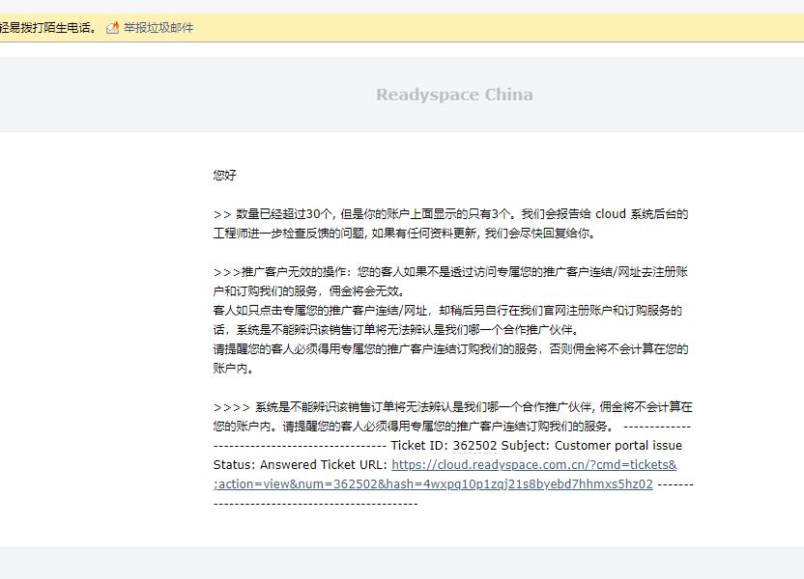Click the text 'Subject: Customer portal issue'
The image size is (804, 579).
click(591, 446)
